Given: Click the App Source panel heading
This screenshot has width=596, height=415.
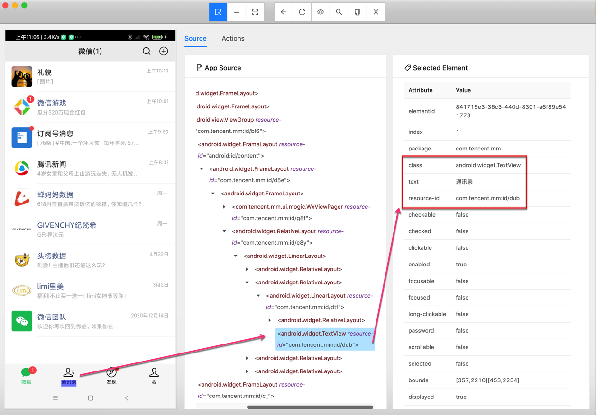Looking at the screenshot, I should click(223, 68).
